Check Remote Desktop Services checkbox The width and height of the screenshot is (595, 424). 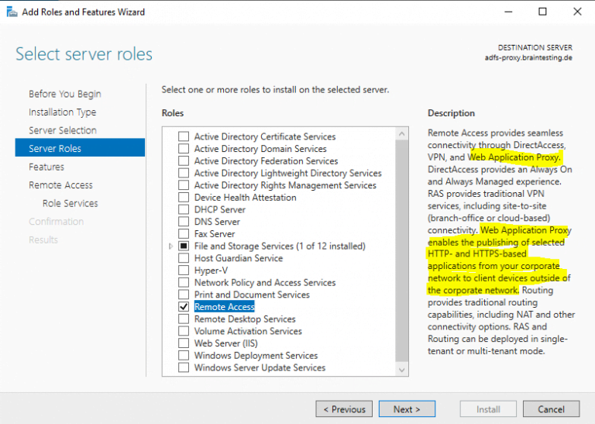[x=184, y=319]
